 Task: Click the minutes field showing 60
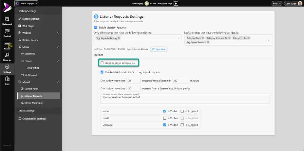click(180, 81)
